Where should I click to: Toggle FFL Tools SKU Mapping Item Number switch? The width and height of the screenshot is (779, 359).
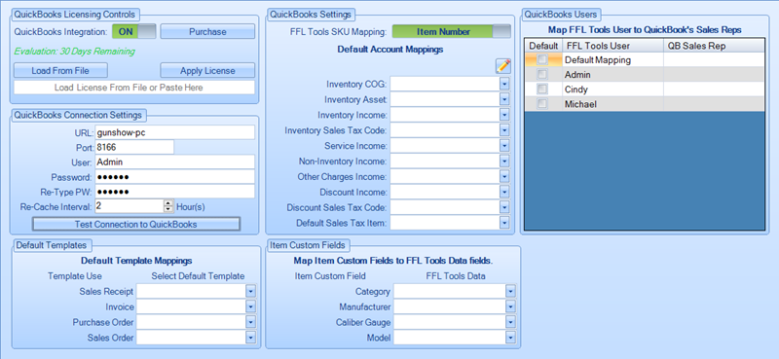(451, 31)
